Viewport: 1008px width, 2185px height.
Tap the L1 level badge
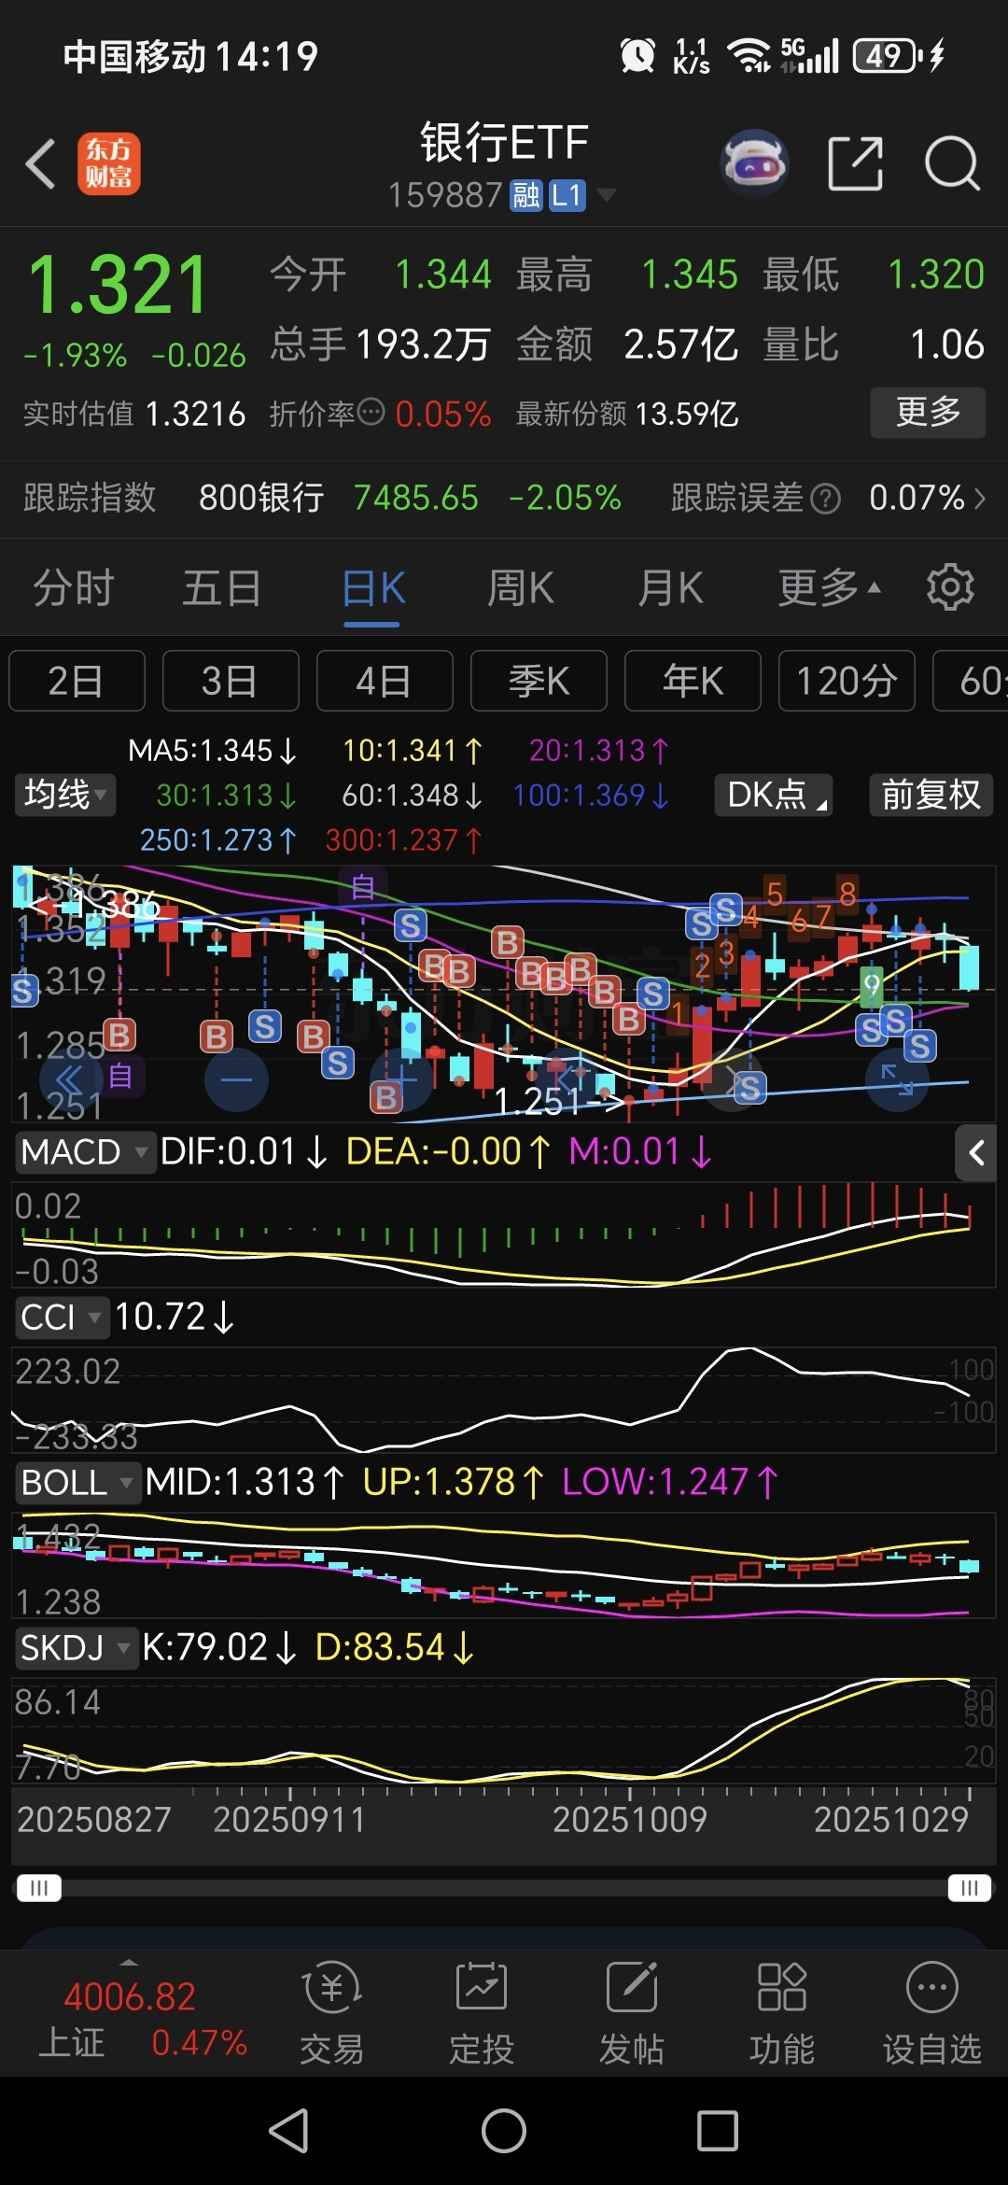[x=567, y=195]
